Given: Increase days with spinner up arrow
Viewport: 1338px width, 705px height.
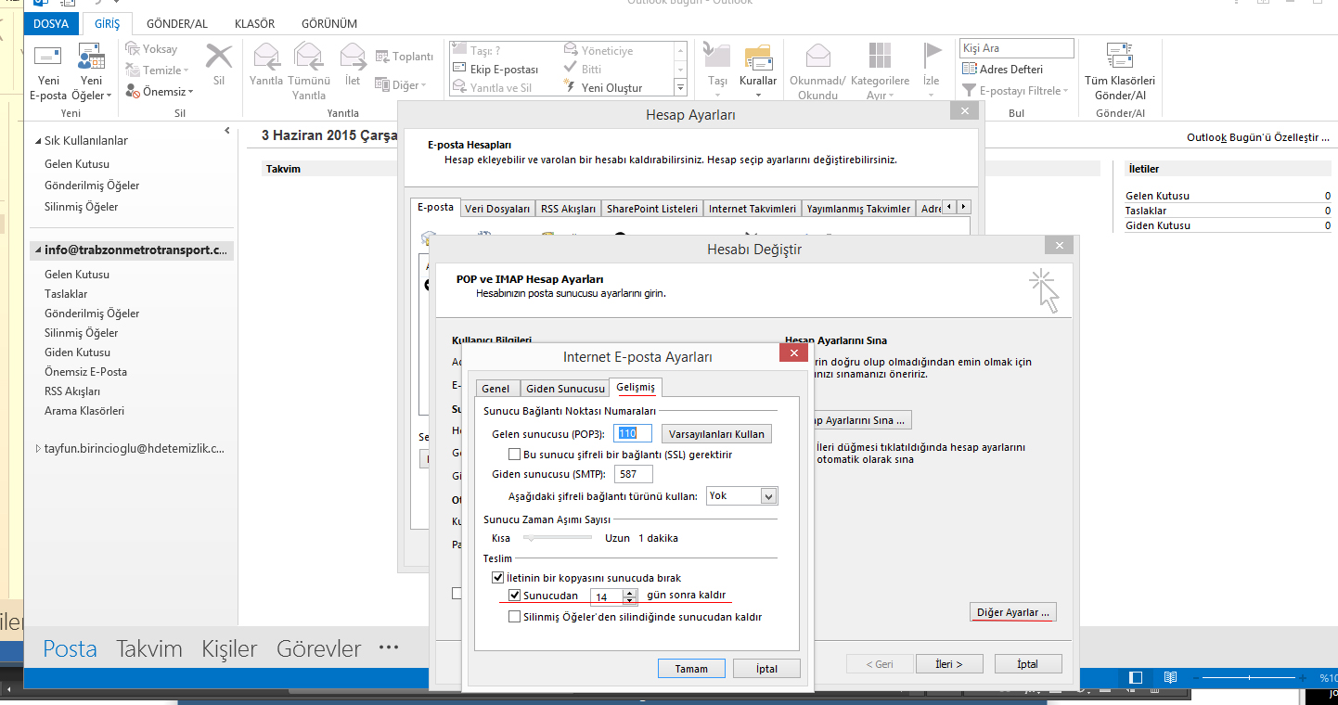Looking at the screenshot, I should click(x=630, y=593).
